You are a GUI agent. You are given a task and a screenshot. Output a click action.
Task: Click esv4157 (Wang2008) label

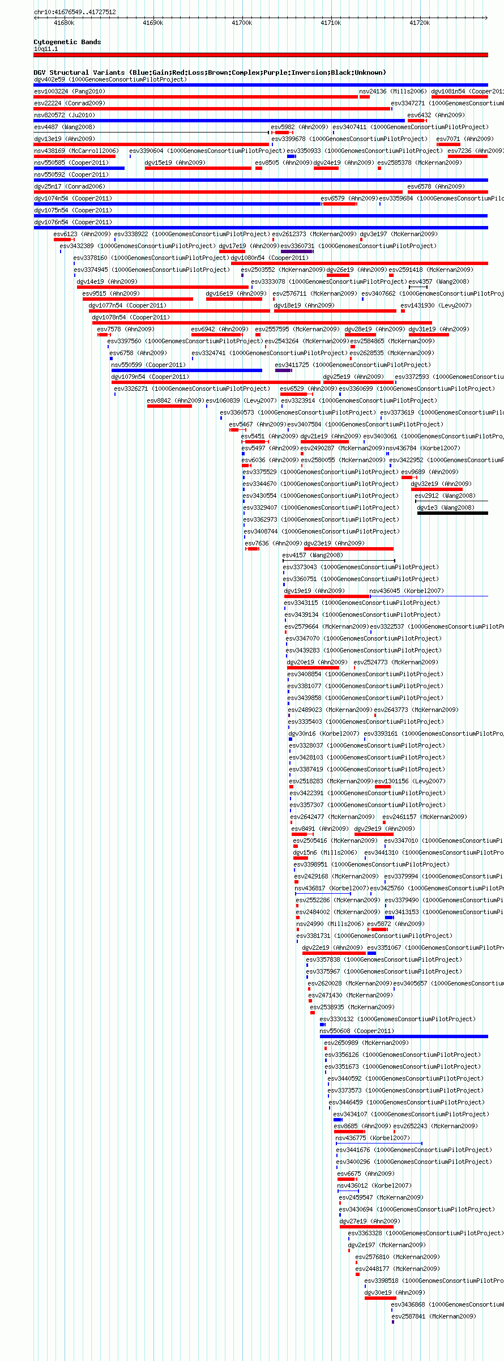click(x=313, y=555)
